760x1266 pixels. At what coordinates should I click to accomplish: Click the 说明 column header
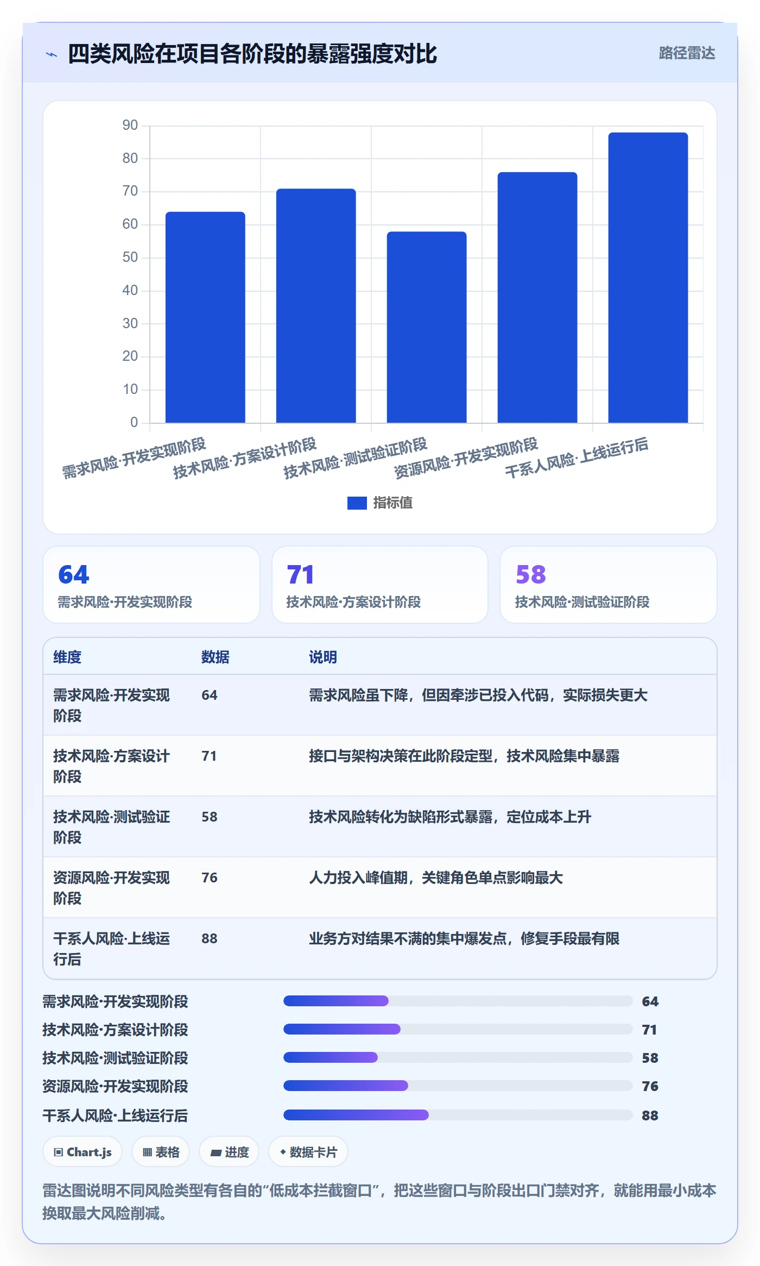pyautogui.click(x=323, y=657)
